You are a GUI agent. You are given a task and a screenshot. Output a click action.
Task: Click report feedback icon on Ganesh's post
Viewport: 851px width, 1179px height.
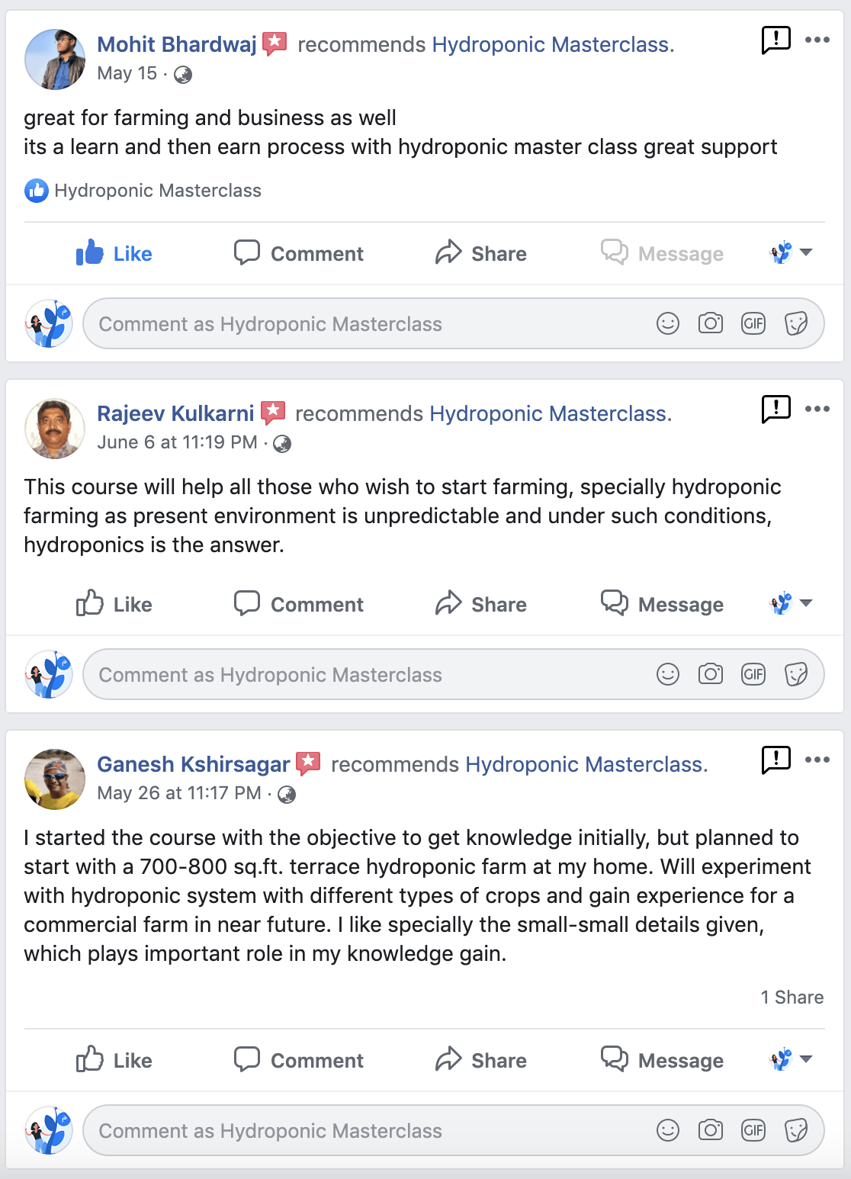coord(776,760)
